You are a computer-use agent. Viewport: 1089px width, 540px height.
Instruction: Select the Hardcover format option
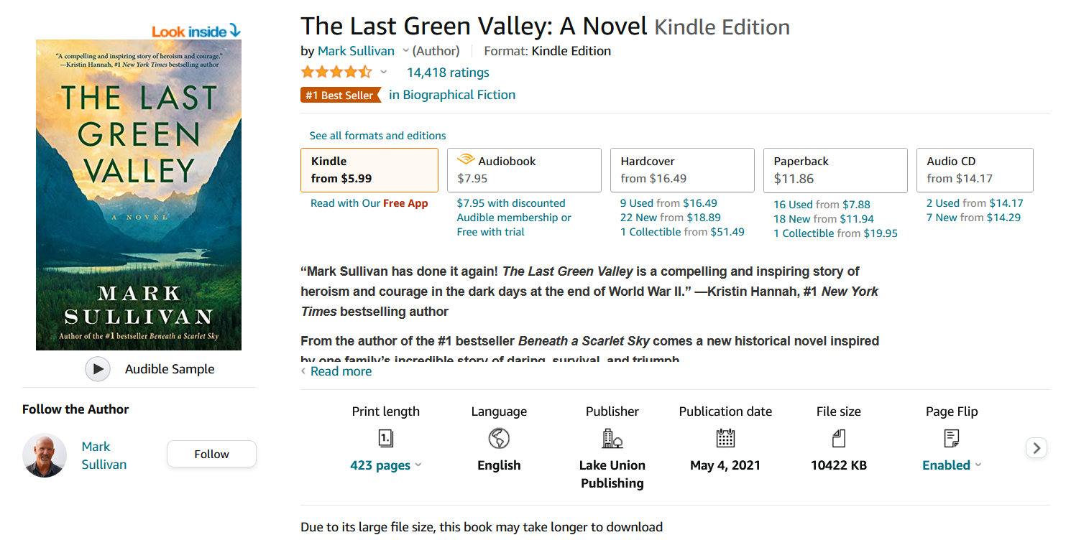click(x=682, y=170)
